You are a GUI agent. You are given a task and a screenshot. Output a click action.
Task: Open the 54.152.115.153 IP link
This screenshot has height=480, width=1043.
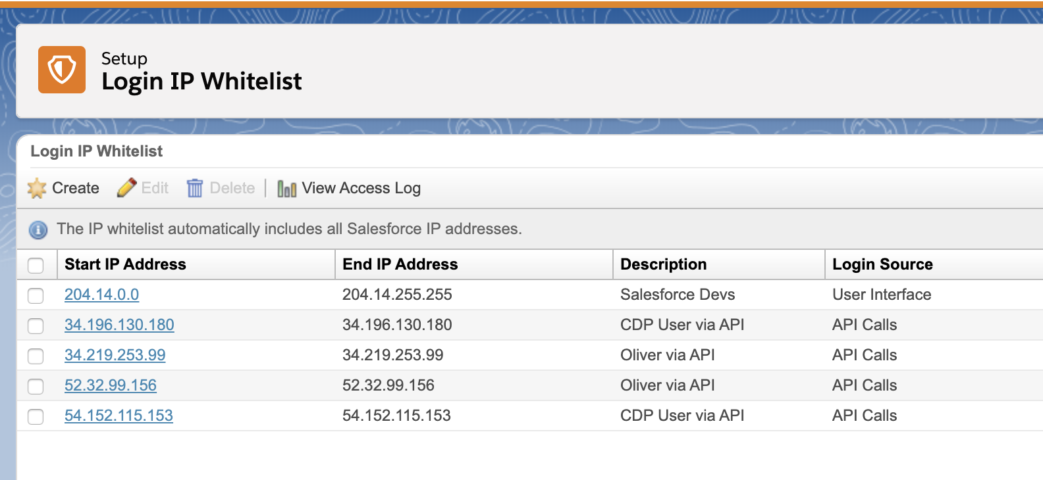pos(119,416)
